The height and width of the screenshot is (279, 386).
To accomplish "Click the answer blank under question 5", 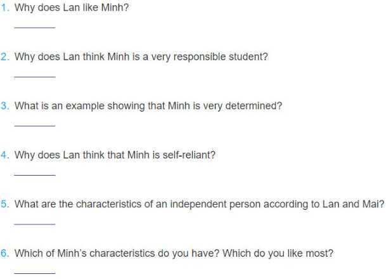I will 35,223.
